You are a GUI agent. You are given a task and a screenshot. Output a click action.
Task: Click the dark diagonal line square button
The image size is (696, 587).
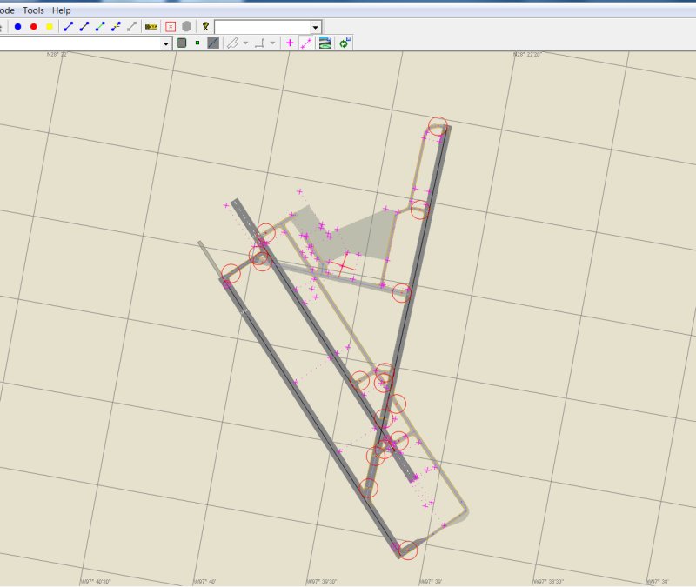pyautogui.click(x=213, y=43)
